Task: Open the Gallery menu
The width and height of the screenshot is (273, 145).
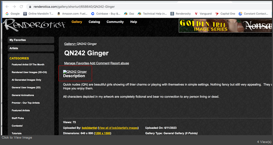Action: coord(77,22)
